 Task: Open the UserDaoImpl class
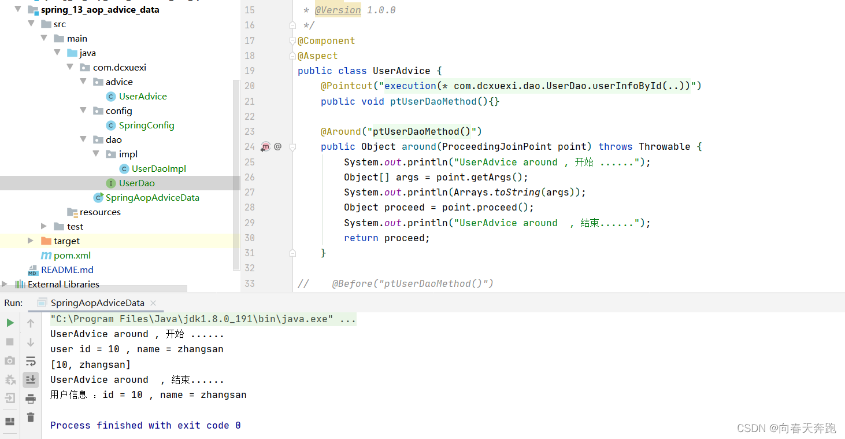[x=159, y=168]
